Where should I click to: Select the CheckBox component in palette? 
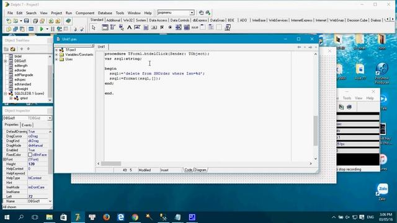pos(162,27)
